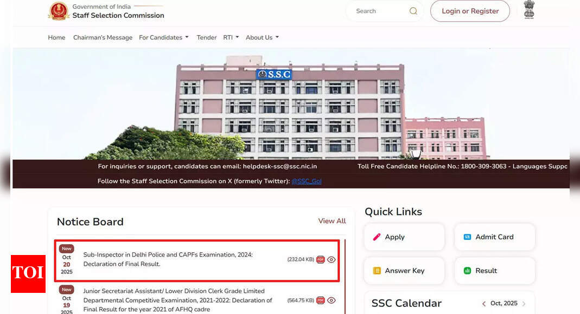Click the Login or Register button
The width and height of the screenshot is (580, 314).
click(470, 11)
